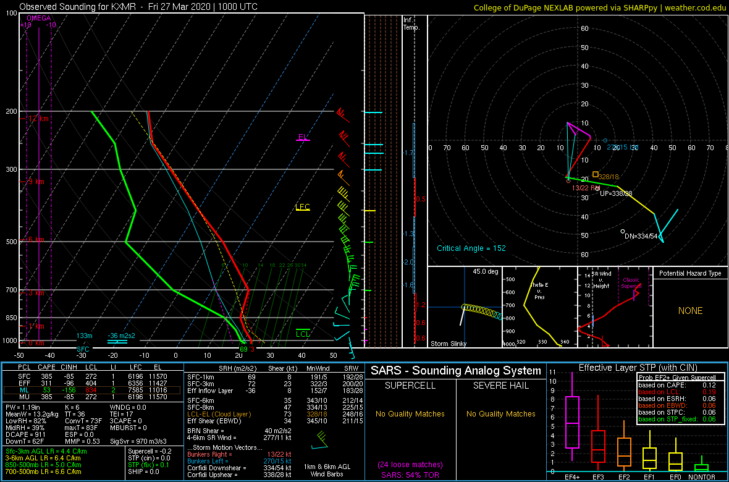
Task: Click the UP=338/28 Corfidi label
Action: (x=616, y=193)
